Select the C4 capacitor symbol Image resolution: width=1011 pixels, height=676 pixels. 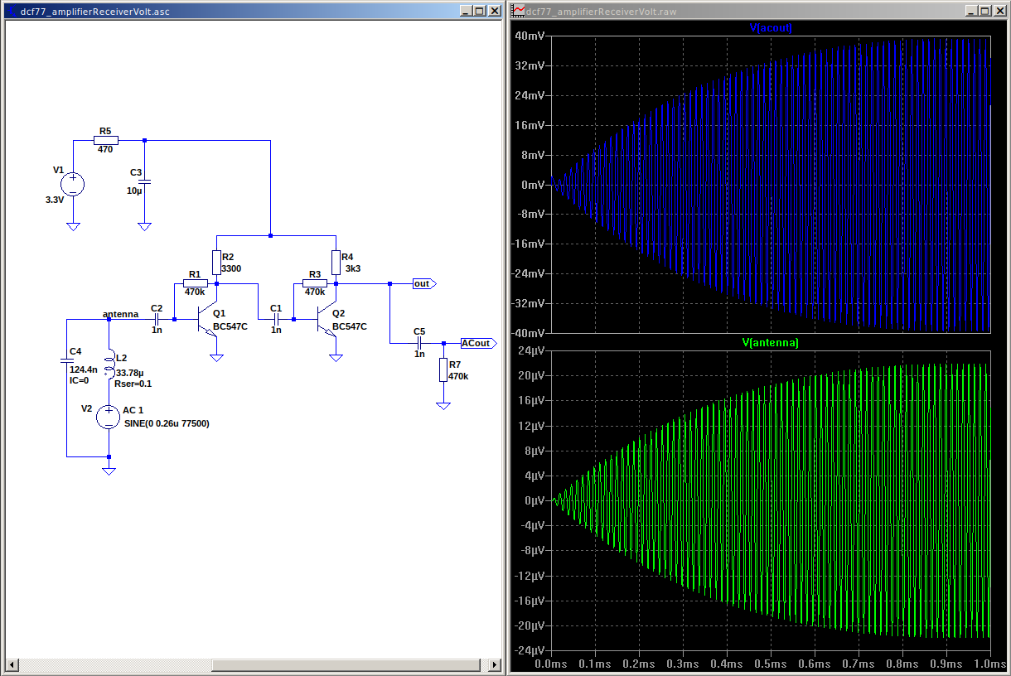67,360
